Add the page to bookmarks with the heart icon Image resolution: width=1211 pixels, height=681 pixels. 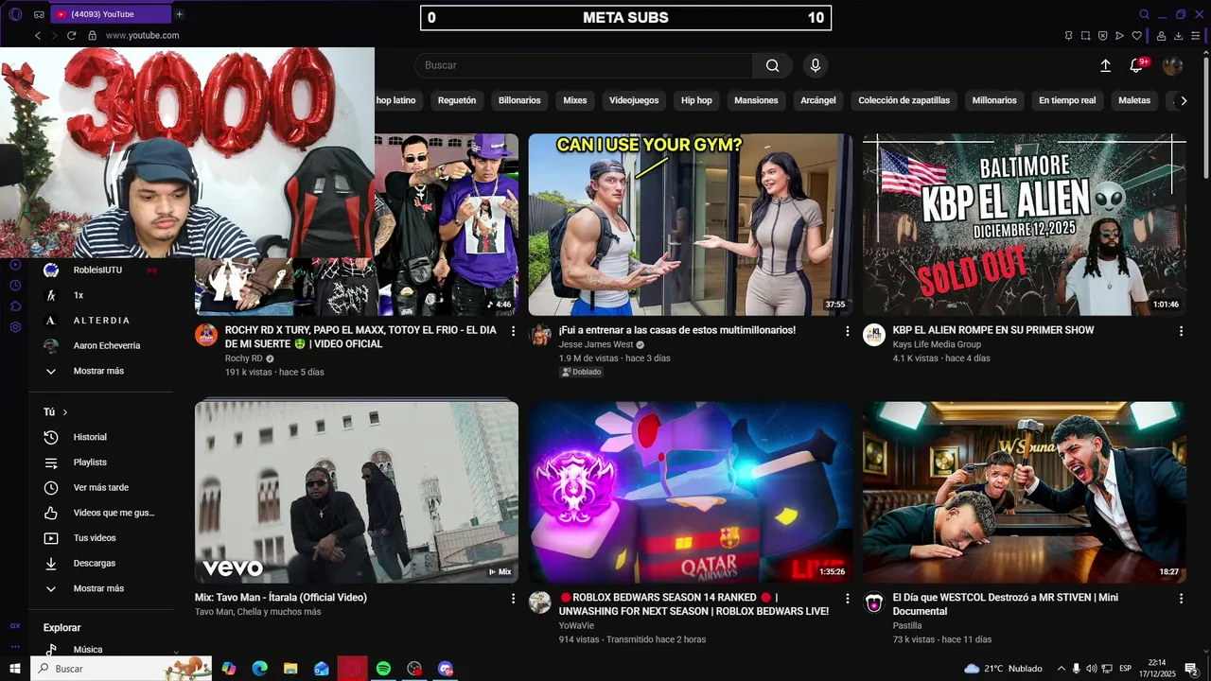click(1136, 35)
